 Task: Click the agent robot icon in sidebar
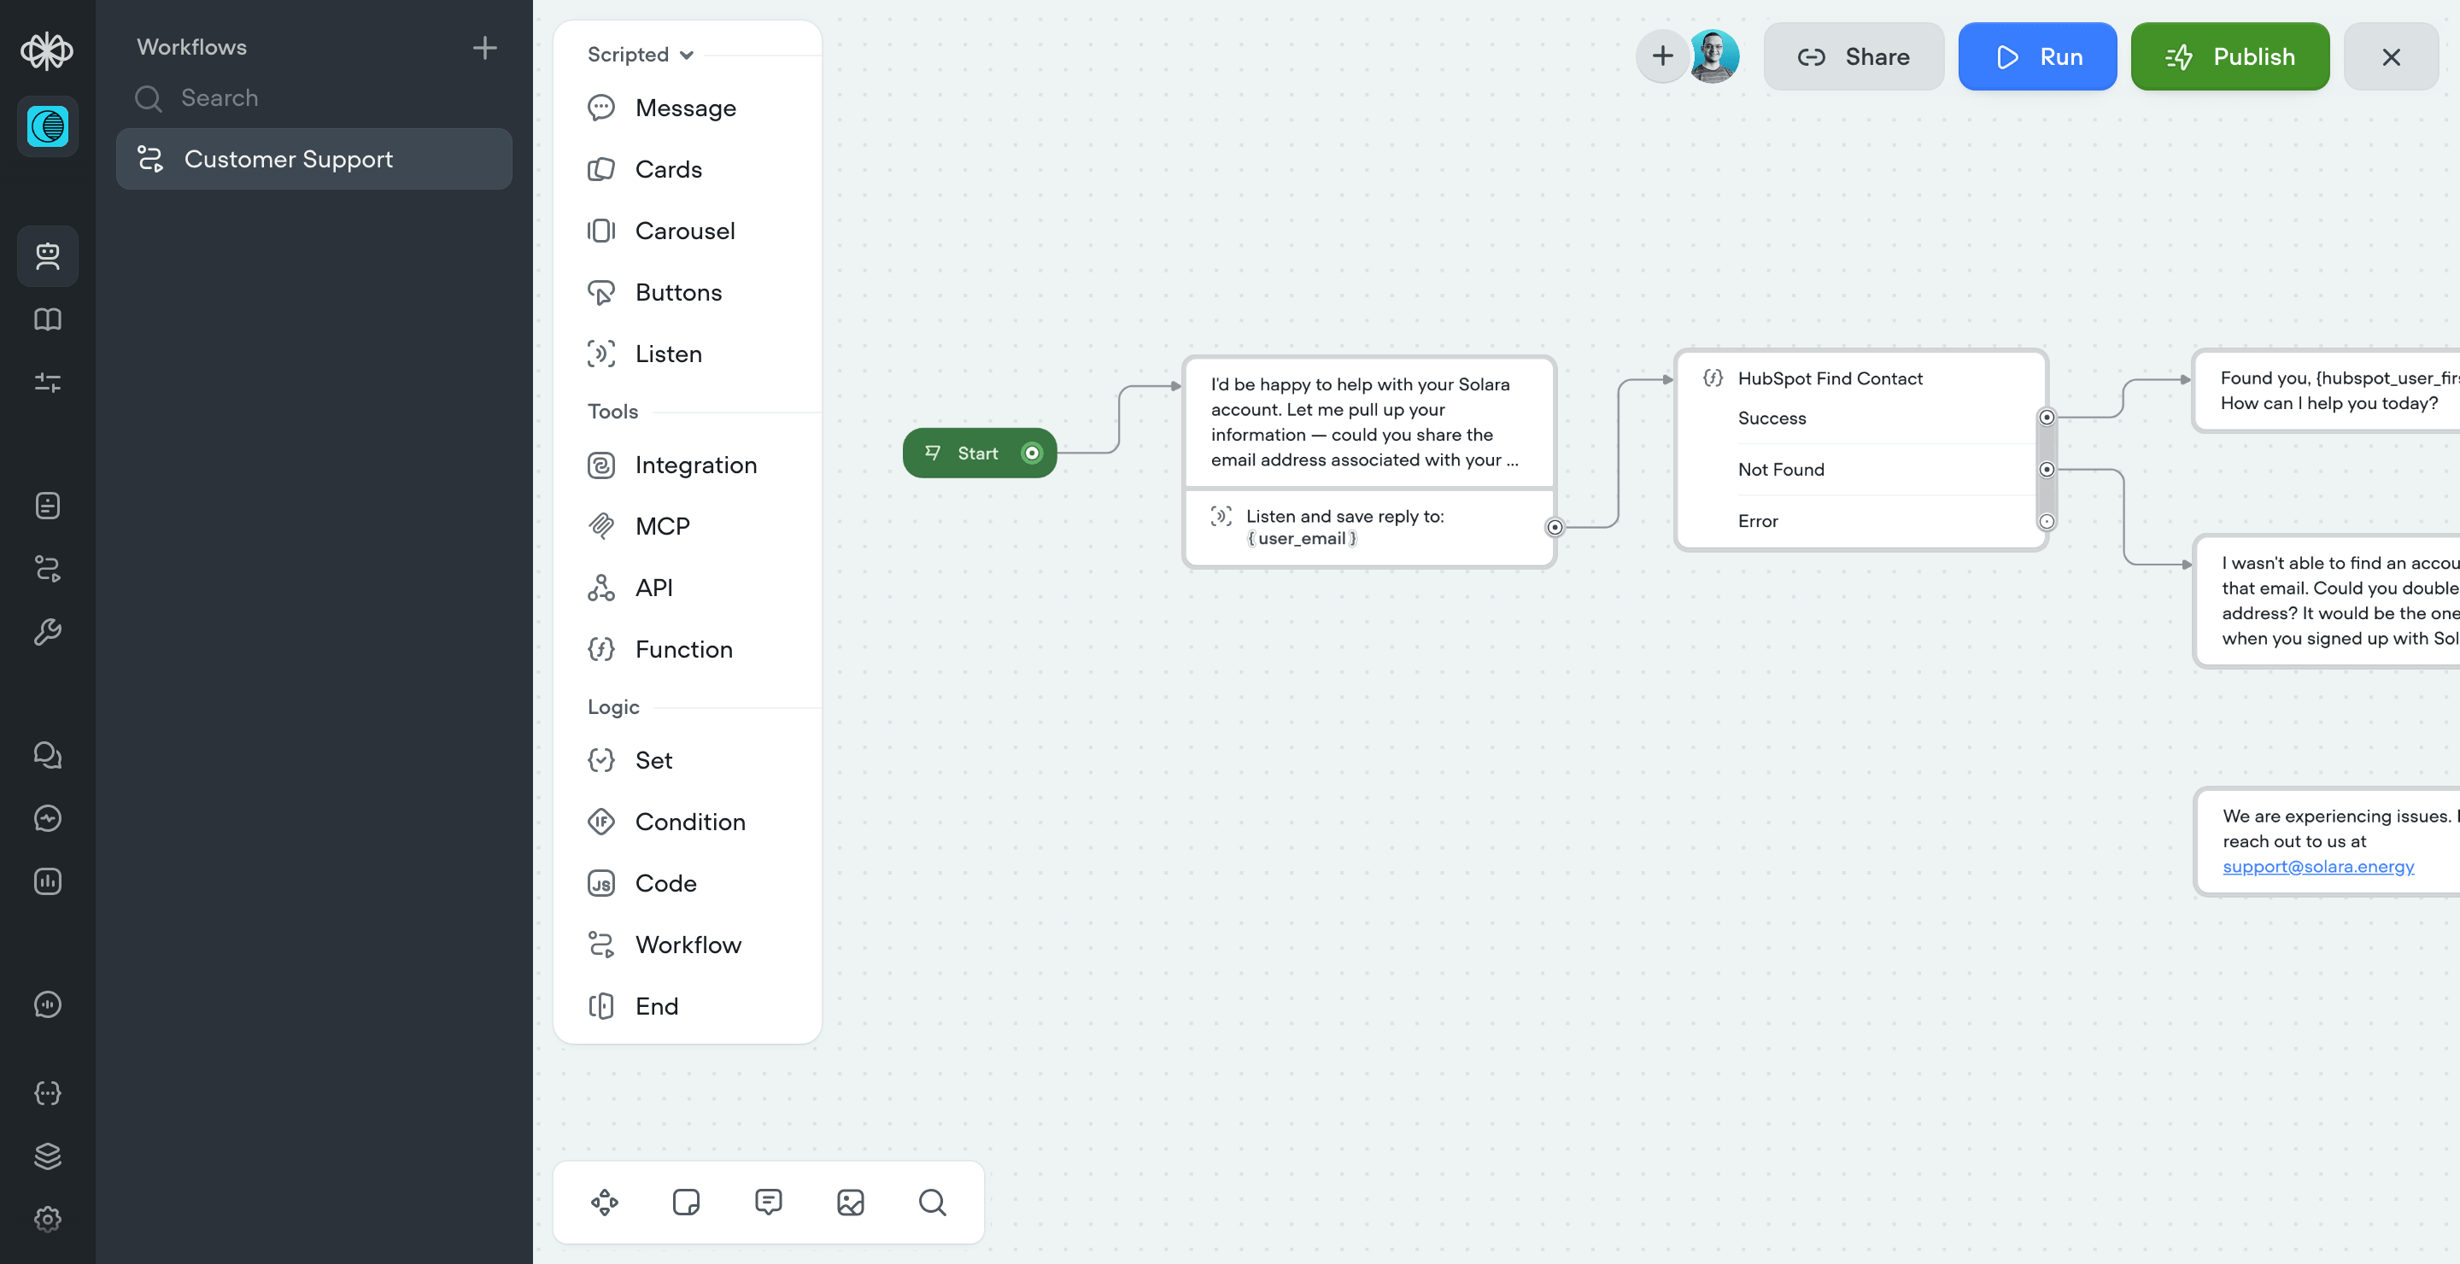point(48,256)
